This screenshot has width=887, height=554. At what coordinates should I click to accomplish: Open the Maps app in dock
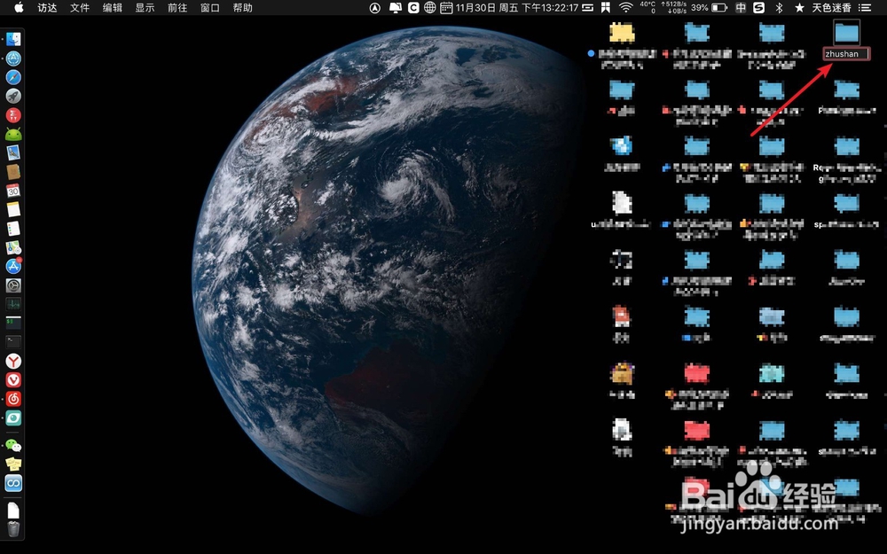tap(13, 247)
